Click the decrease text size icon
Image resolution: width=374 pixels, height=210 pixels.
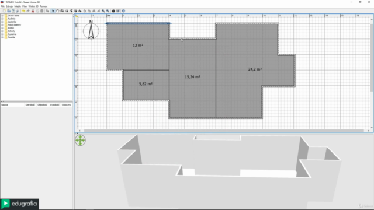click(89, 11)
